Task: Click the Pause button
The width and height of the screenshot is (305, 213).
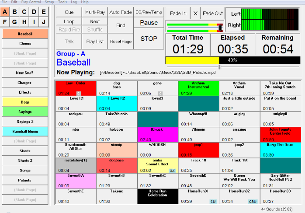Action: coord(149,23)
